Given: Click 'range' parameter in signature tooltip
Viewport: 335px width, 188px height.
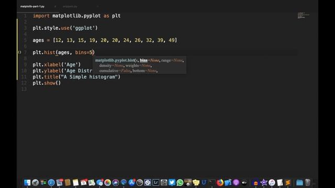Looking at the screenshot, I should click(x=166, y=61).
